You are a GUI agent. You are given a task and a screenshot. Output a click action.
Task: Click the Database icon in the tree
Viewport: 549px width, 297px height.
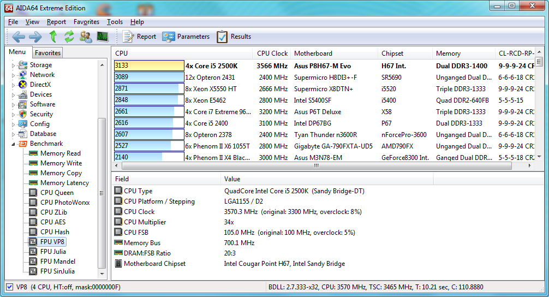click(x=23, y=133)
